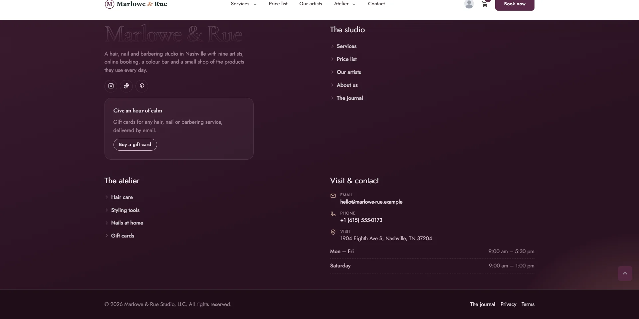Open The journal link under The studio
The width and height of the screenshot is (639, 319).
[x=350, y=98]
